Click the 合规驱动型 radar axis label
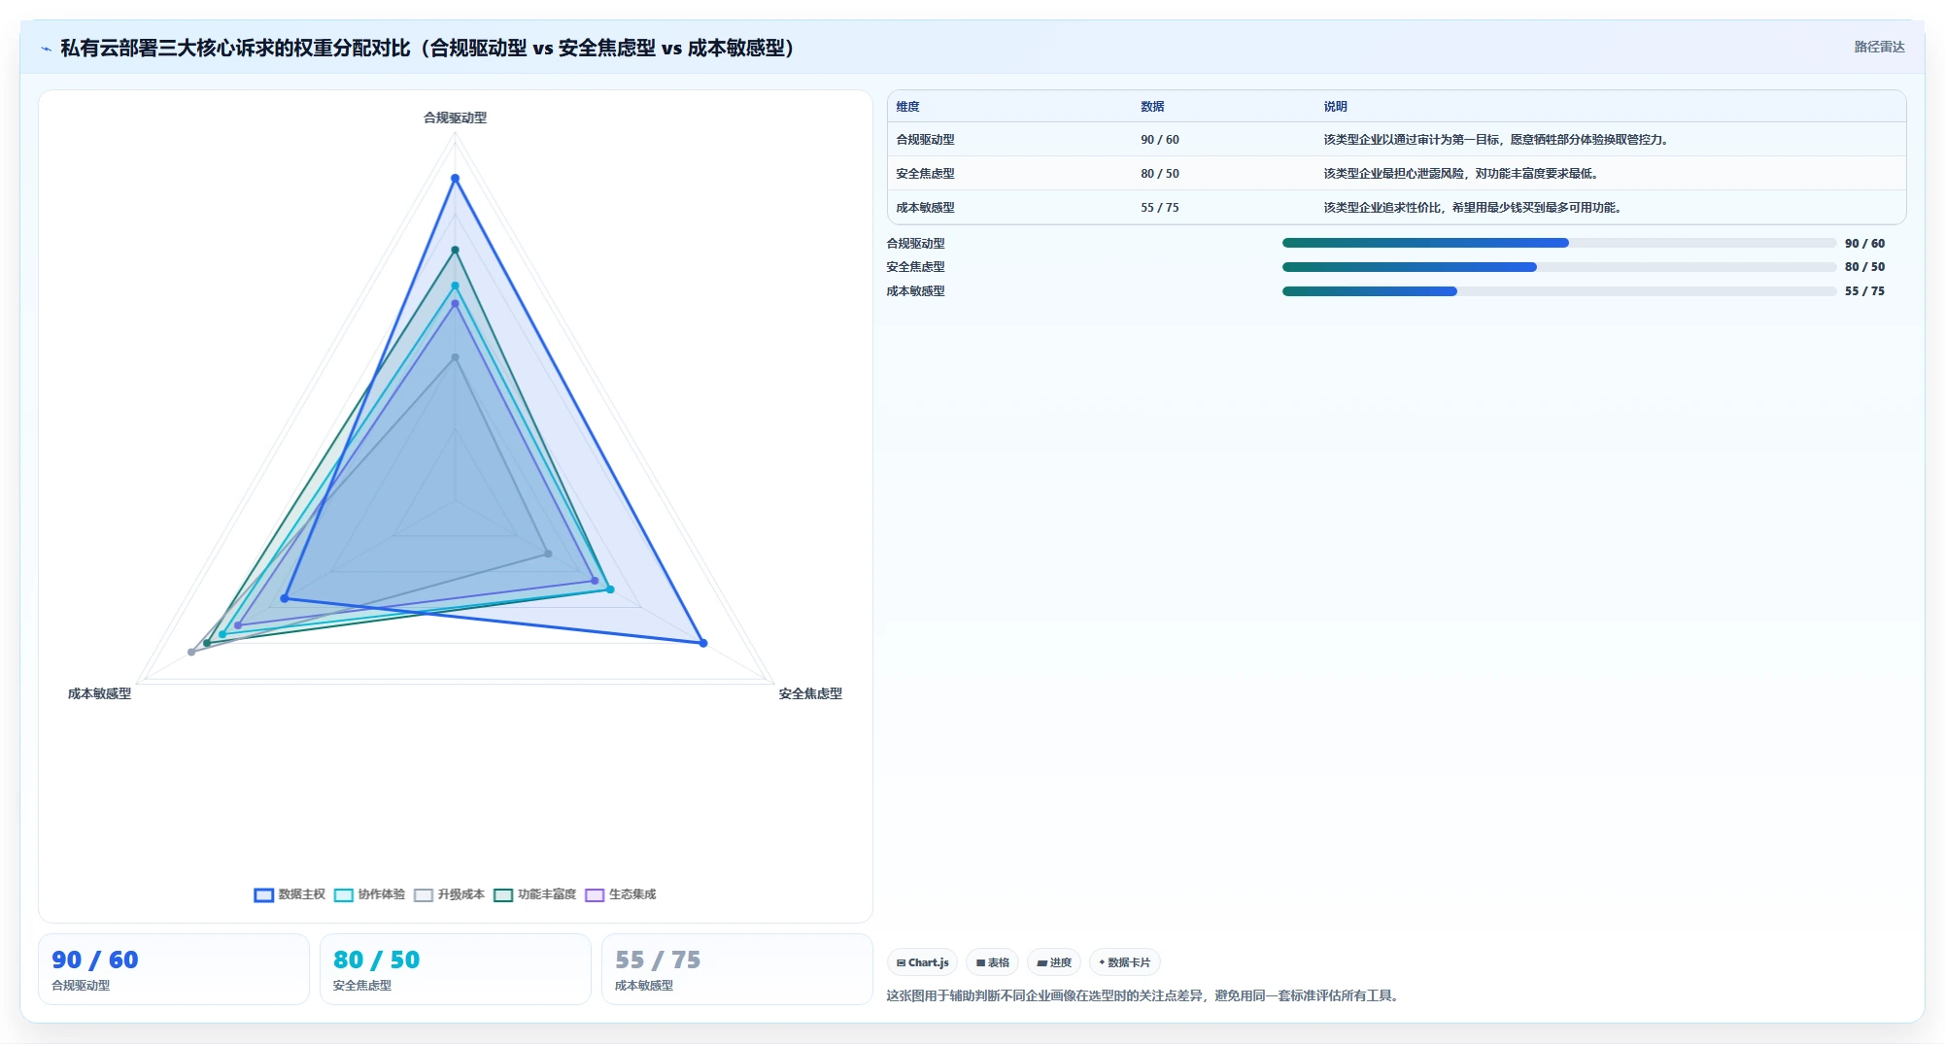Screen dimensions: 1945x1044 click(x=455, y=118)
